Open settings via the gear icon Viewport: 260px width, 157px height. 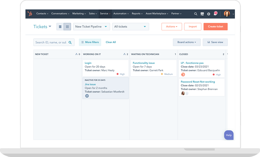pyautogui.click(x=209, y=14)
